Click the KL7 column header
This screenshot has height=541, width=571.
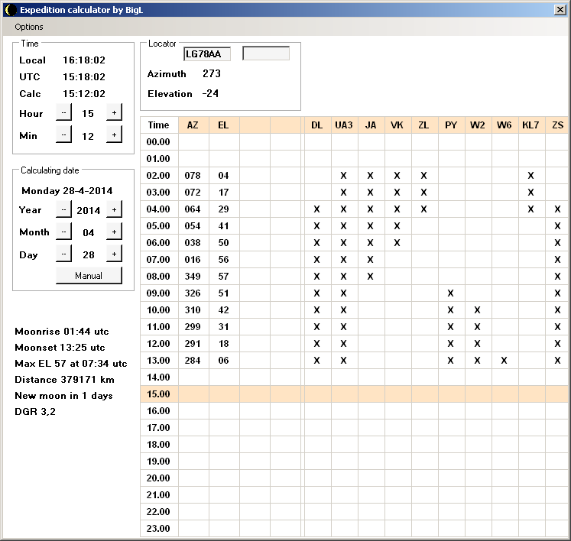[x=530, y=125]
